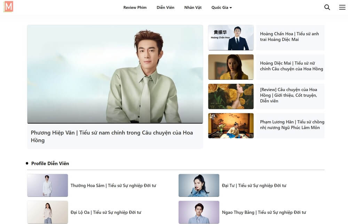Click the M site logo
348x224 pixels.
point(8,7)
